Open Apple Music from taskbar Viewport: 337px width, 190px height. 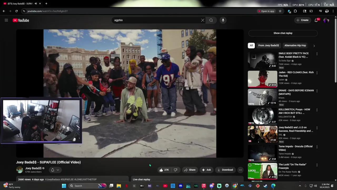(x=204, y=186)
